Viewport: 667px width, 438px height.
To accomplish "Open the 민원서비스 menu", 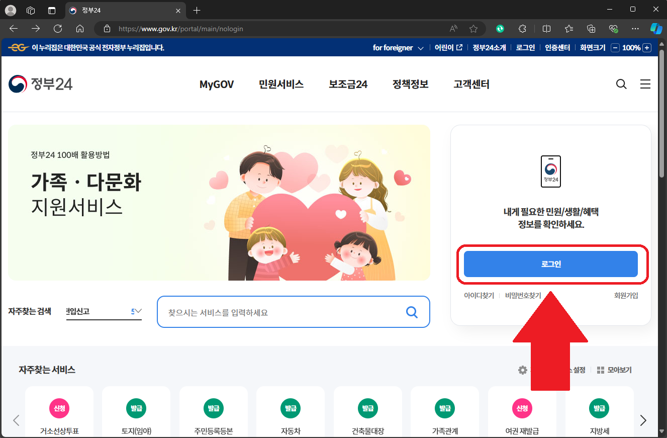I will pos(281,84).
